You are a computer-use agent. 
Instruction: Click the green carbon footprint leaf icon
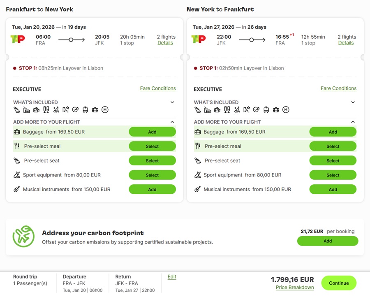pos(23,237)
